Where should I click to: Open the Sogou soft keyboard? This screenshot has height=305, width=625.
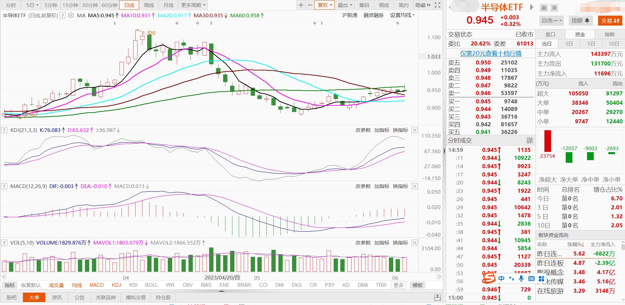[531, 279]
